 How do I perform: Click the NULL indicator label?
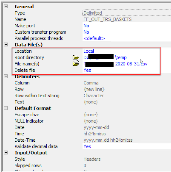pos(29,121)
